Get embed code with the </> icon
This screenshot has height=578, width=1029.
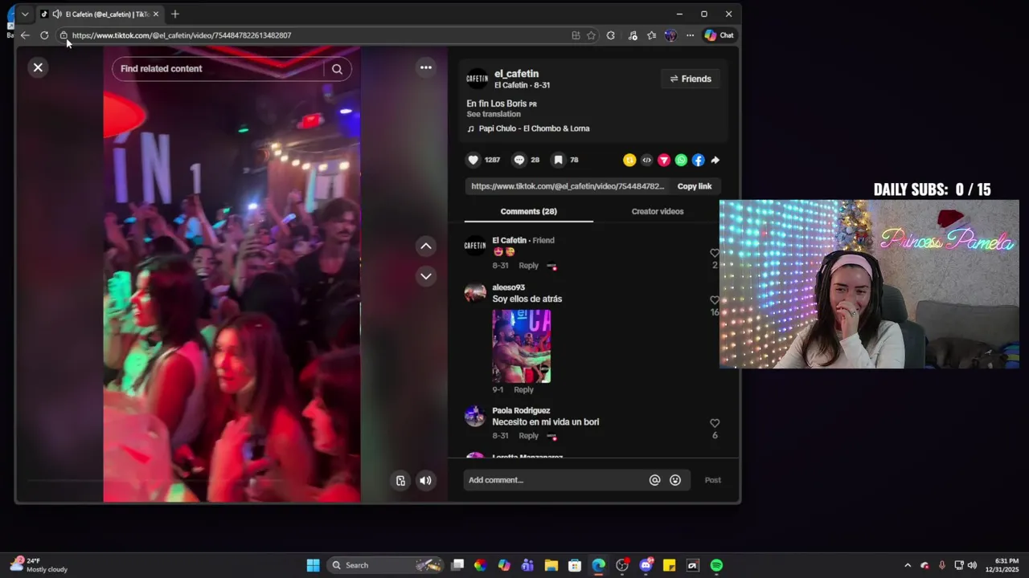point(646,161)
